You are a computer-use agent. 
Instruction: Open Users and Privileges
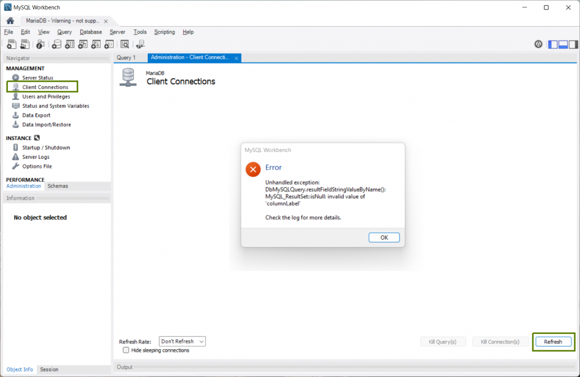coord(46,96)
